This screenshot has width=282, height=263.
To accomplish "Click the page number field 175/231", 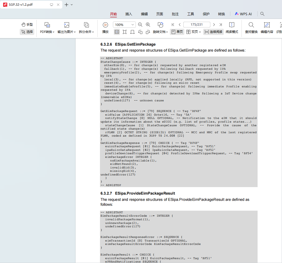I will click(197, 25).
